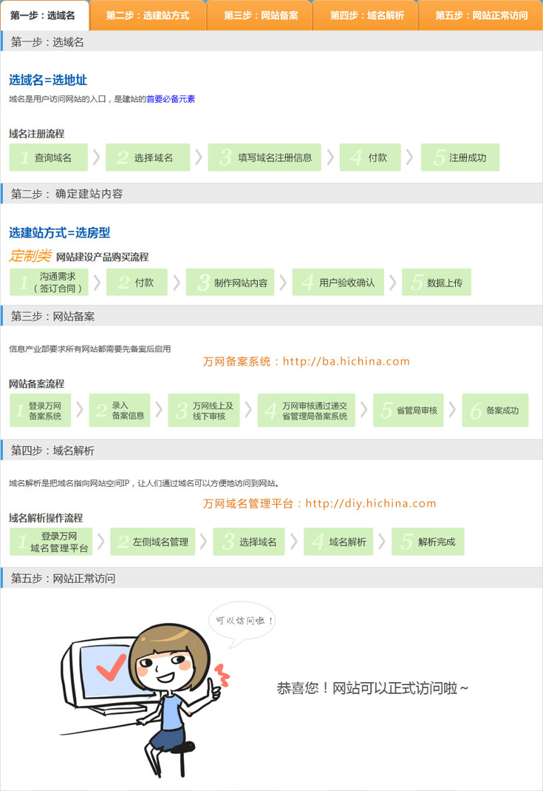Open the 第四步：域名解析 tab

(x=366, y=16)
